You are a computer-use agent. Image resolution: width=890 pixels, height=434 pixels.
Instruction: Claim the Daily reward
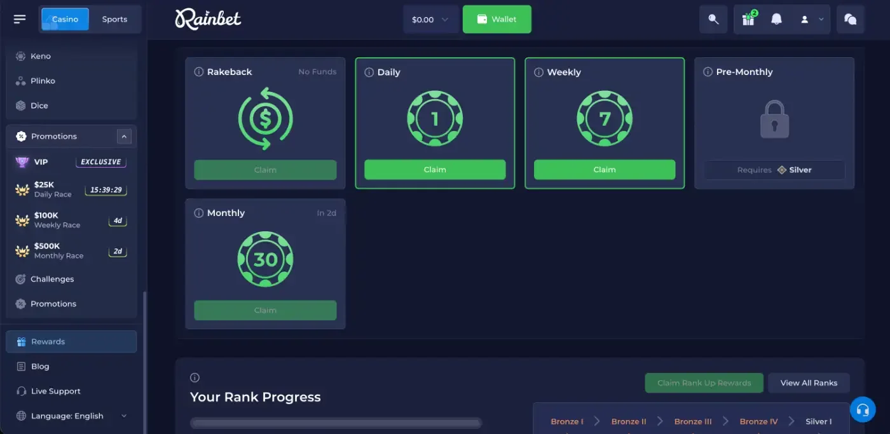pyautogui.click(x=435, y=170)
